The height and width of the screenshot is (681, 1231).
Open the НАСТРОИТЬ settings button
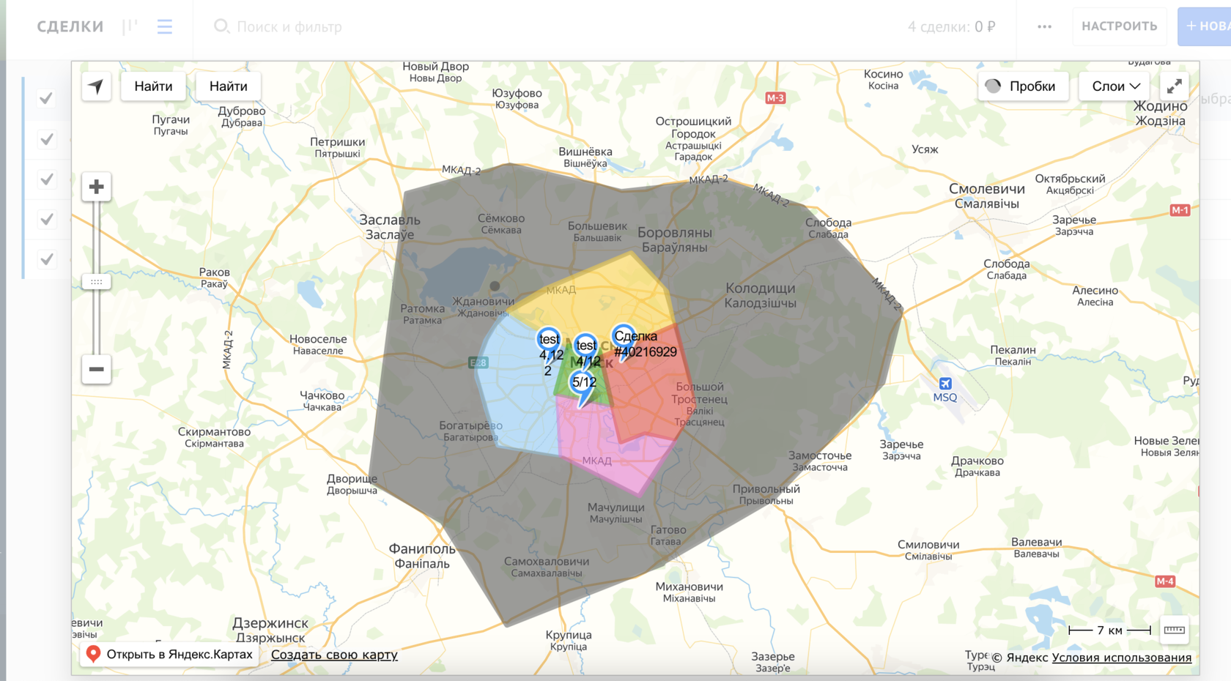point(1119,27)
